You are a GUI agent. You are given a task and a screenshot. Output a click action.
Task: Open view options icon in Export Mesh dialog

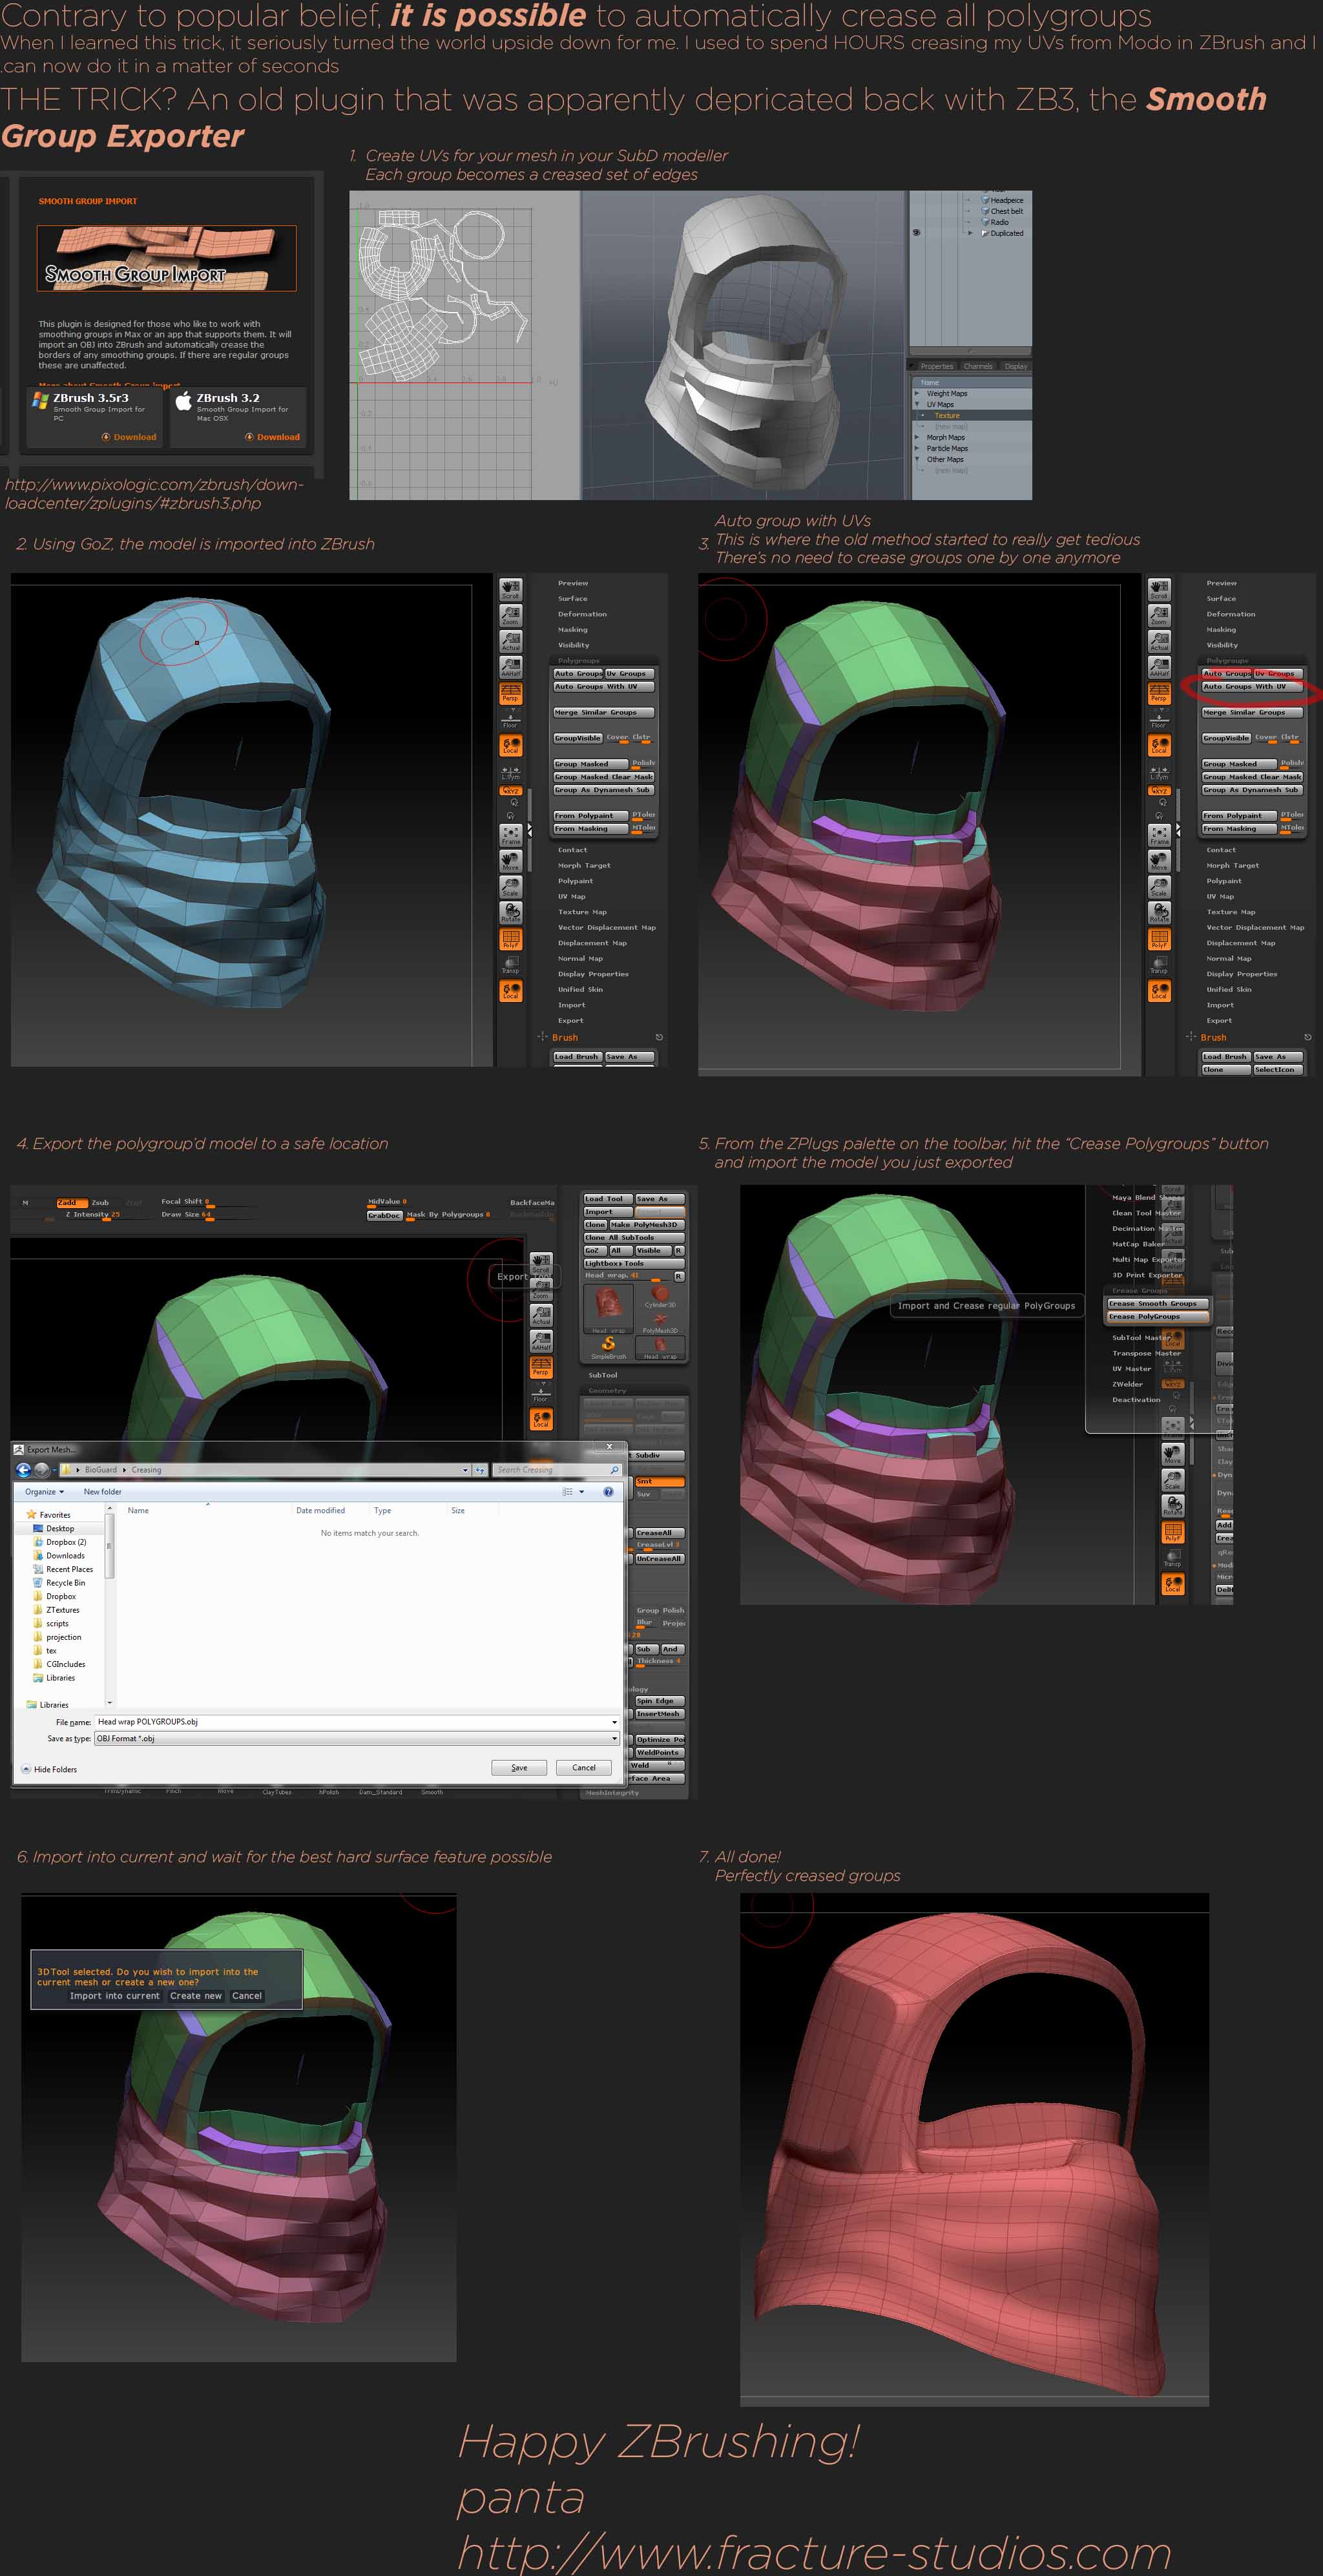[x=569, y=1491]
